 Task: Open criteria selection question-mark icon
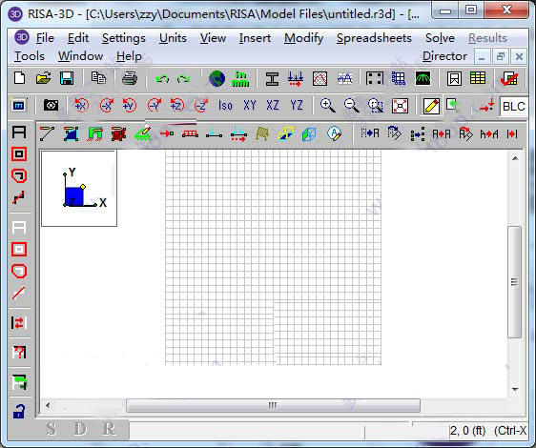tap(19, 353)
